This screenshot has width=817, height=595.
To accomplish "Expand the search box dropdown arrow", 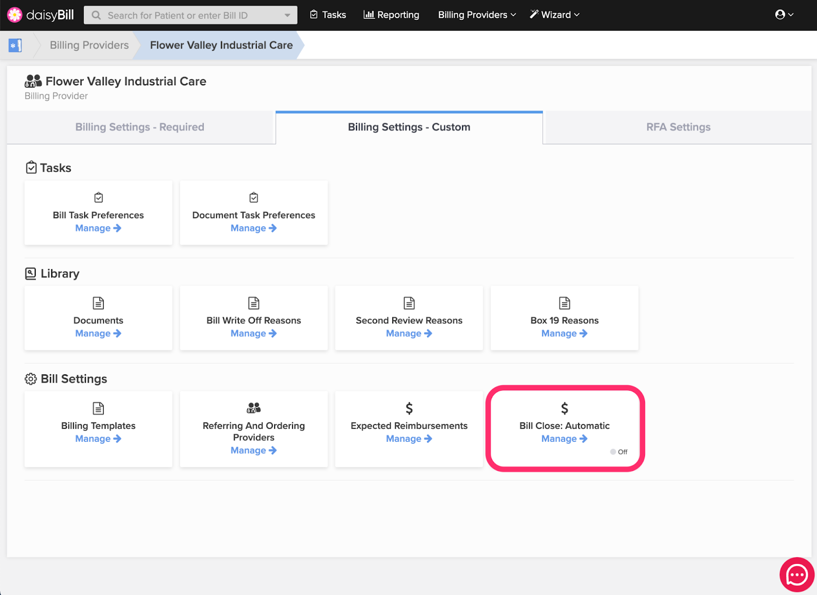I will coord(287,15).
